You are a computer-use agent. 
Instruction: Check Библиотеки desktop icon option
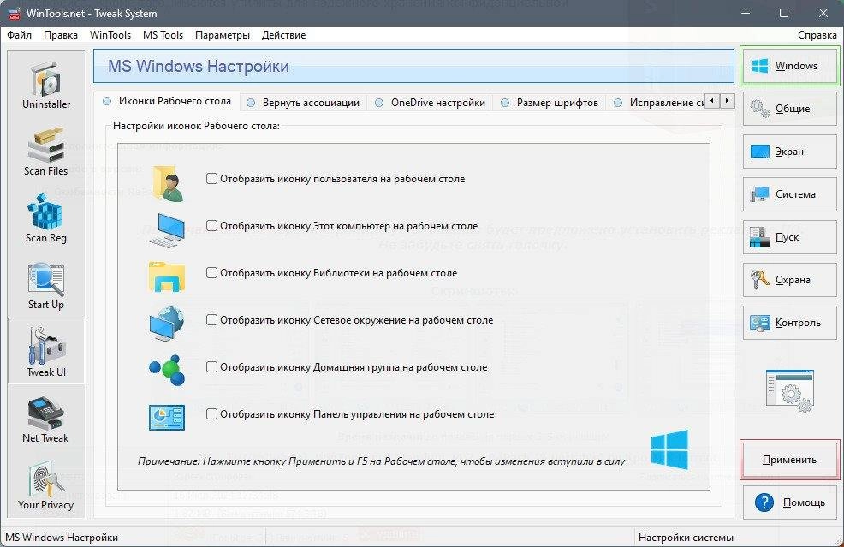pyautogui.click(x=211, y=272)
